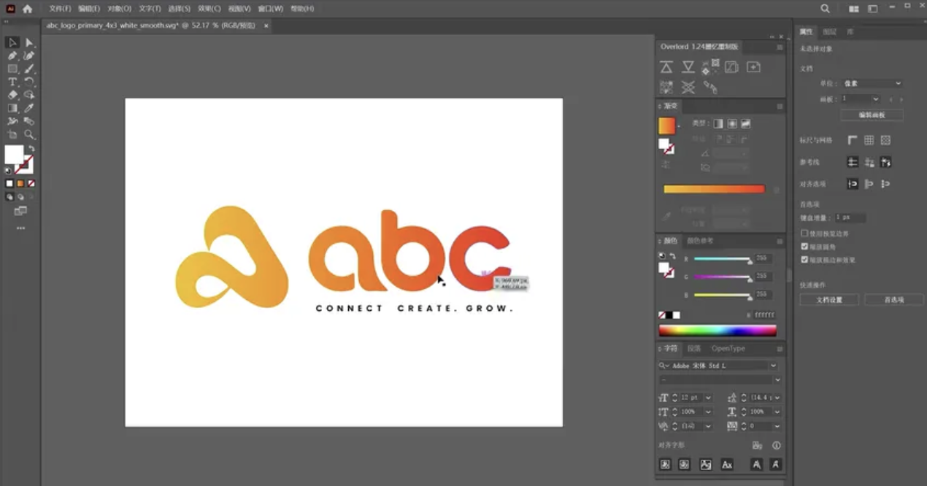Screen dimensions: 927x486
Task: Open the 对象(O) menu
Action: point(119,9)
